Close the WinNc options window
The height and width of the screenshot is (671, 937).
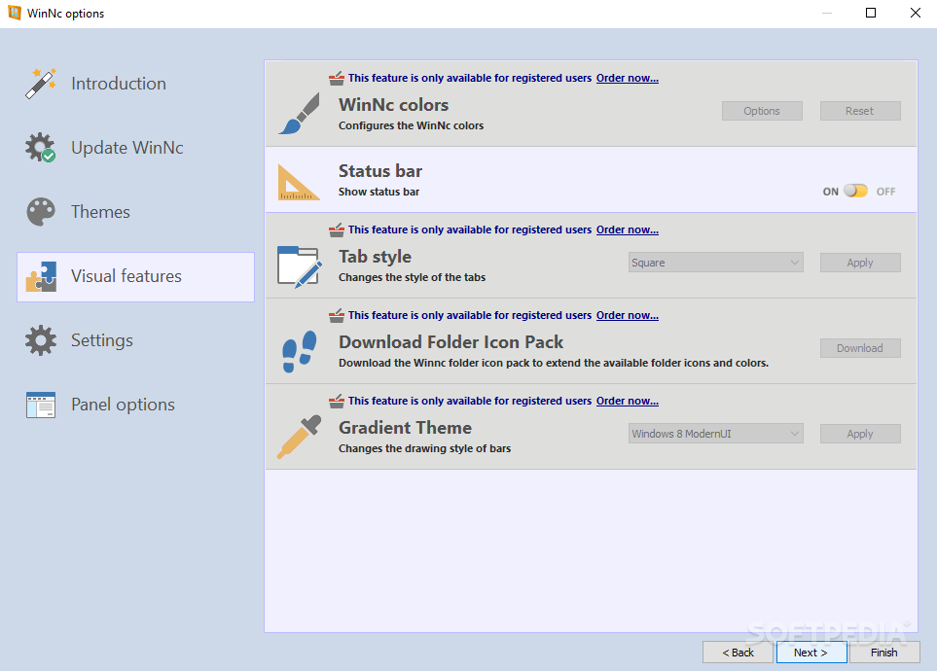[915, 14]
